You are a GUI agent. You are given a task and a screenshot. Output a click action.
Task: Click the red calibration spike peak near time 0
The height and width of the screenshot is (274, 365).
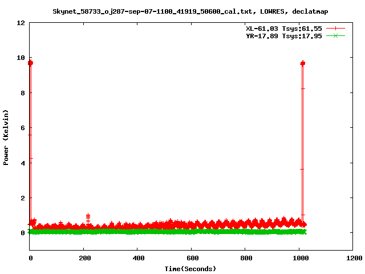pos(30,63)
